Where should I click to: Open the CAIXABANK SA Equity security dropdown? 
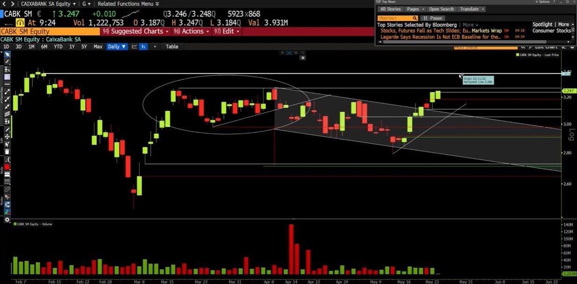pyautogui.click(x=49, y=4)
